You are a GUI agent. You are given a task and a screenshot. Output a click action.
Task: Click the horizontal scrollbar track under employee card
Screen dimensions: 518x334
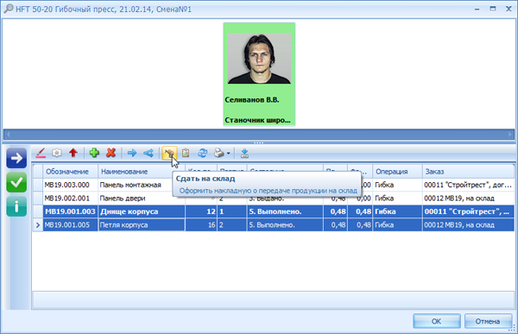point(259,134)
